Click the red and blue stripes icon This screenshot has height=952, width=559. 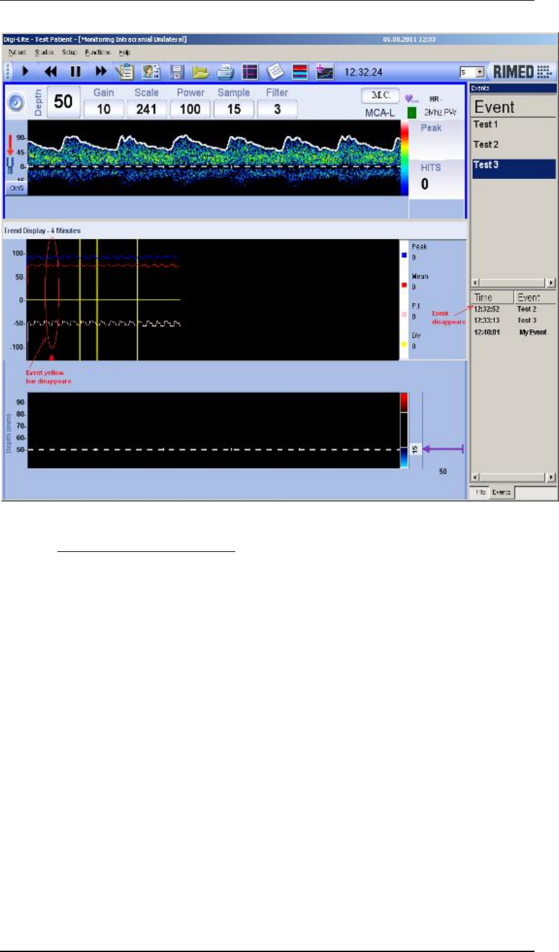coord(299,72)
